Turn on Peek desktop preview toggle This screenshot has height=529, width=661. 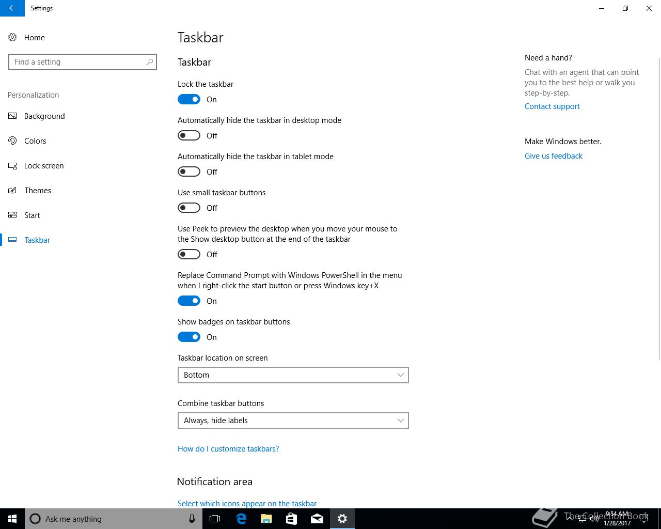tap(189, 254)
